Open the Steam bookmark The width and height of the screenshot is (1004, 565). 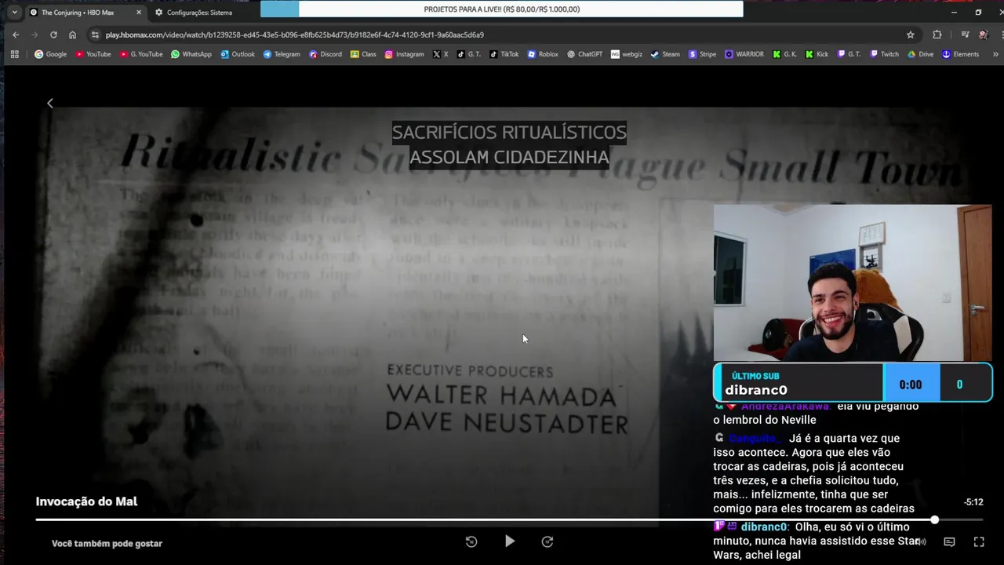[665, 54]
